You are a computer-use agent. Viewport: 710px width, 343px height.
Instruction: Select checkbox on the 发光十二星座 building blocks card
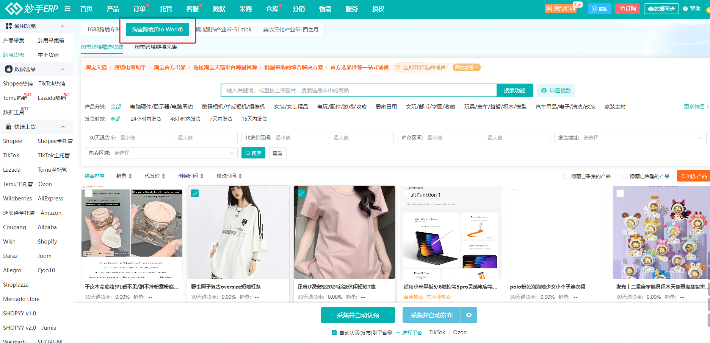coord(620,193)
